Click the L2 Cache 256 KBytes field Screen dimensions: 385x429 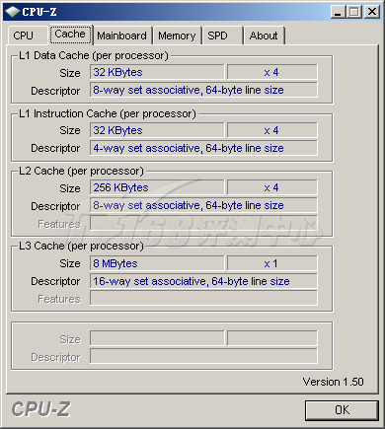pos(157,187)
